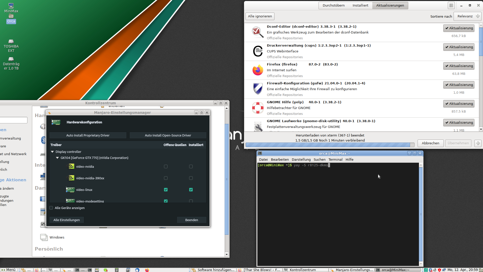The width and height of the screenshot is (483, 272).
Task: Click Alle Einstellungen button
Action: click(x=66, y=220)
